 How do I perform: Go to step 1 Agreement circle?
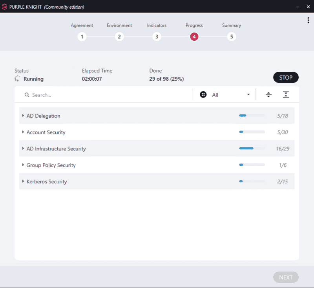(82, 37)
